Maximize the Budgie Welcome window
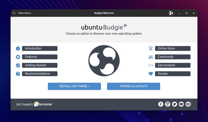Image resolution: width=208 pixels, height=122 pixels. point(186,13)
